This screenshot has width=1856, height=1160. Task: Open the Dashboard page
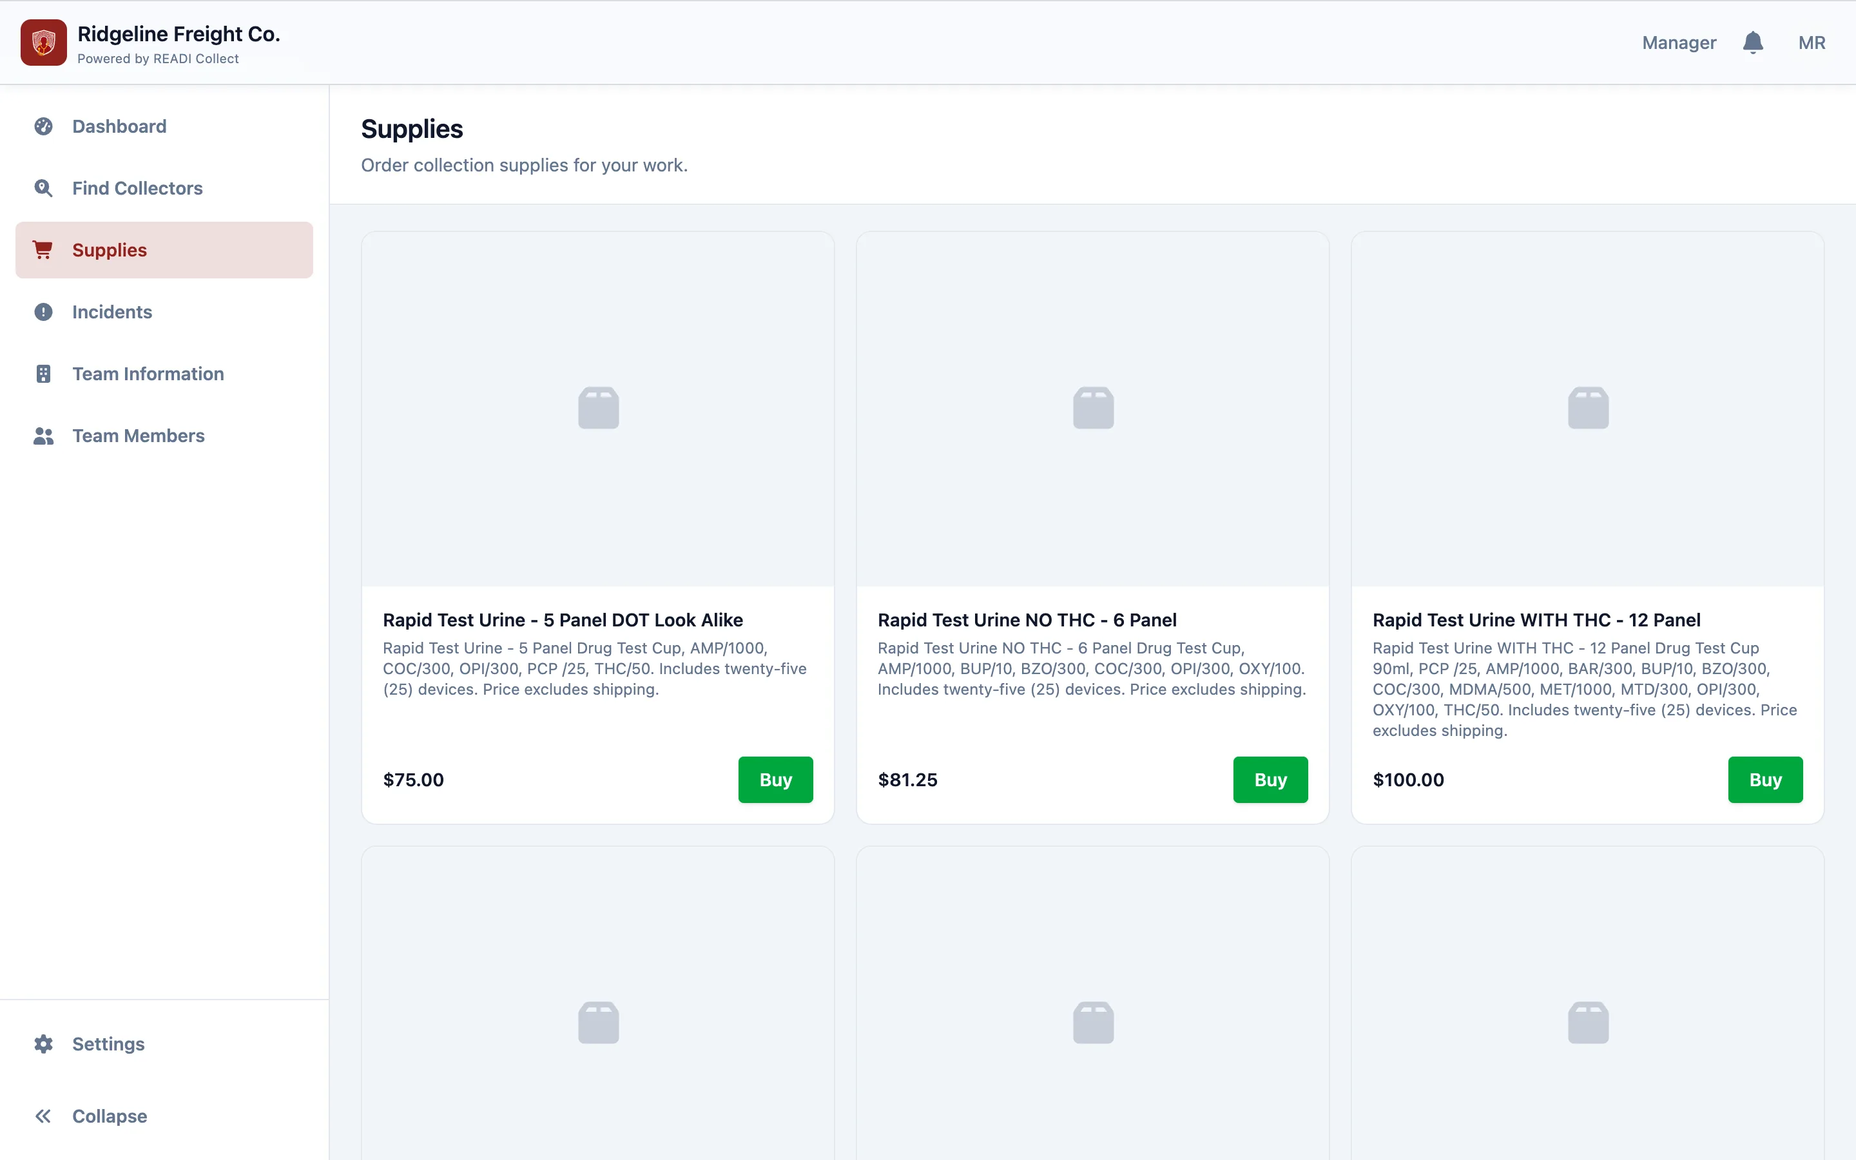coord(164,126)
